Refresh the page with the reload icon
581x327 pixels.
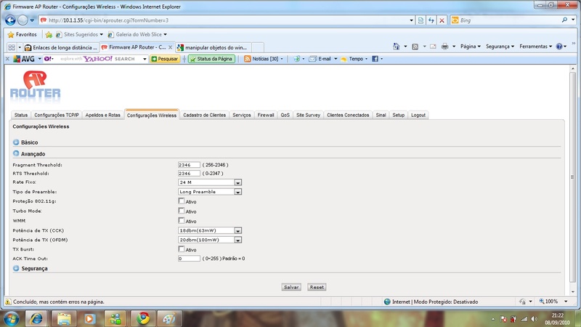pos(431,20)
